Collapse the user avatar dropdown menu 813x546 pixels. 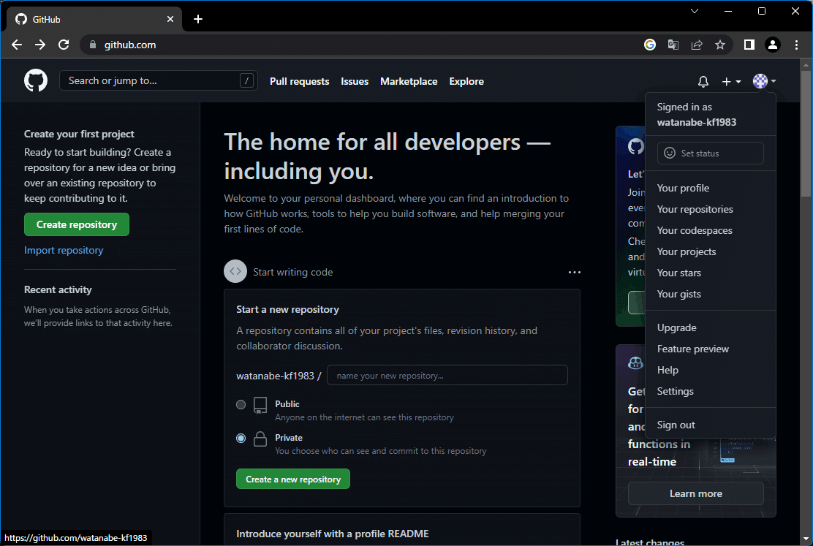point(764,81)
